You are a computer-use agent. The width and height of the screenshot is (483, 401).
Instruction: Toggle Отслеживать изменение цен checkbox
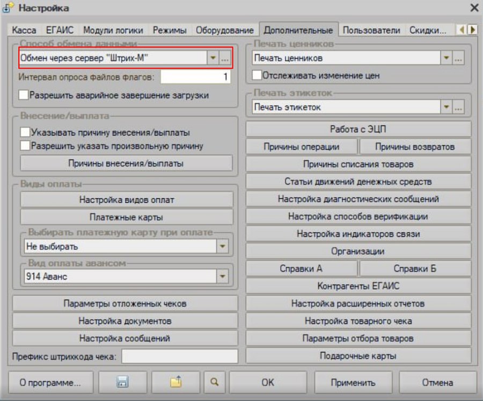[257, 75]
